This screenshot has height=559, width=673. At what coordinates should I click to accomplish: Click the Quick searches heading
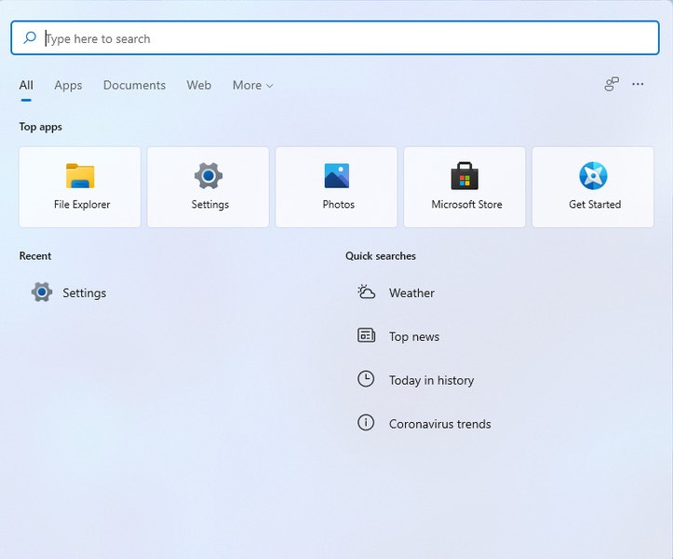click(381, 256)
